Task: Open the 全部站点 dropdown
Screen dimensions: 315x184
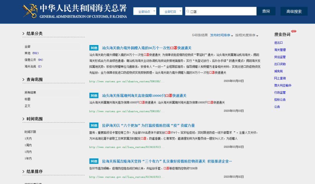Action: coord(145,11)
